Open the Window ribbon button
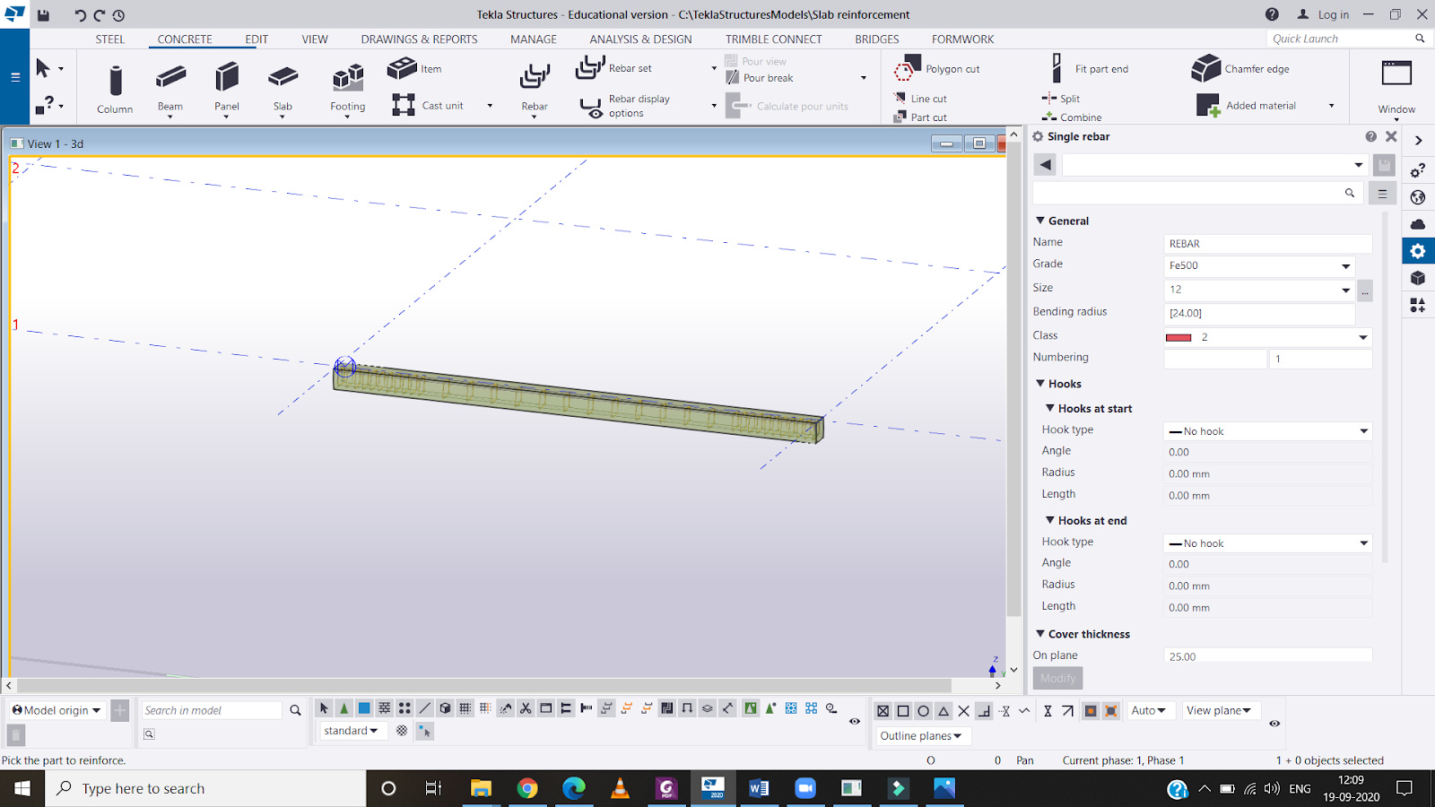Image resolution: width=1435 pixels, height=807 pixels. 1396,87
